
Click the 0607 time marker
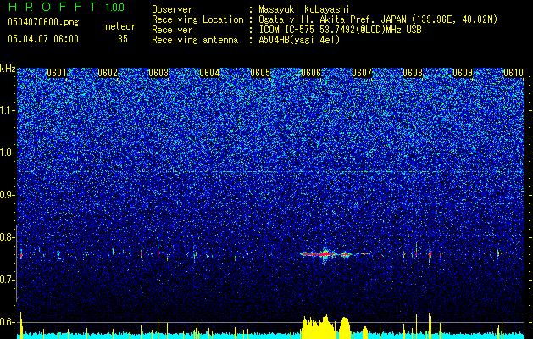coord(362,73)
